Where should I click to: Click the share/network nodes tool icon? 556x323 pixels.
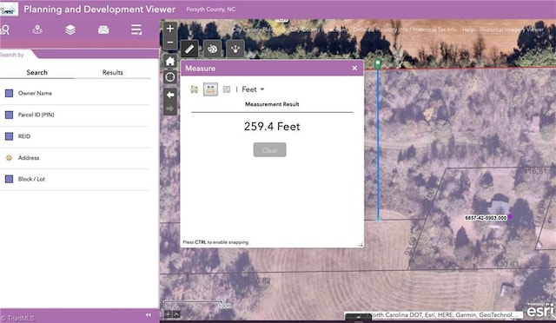235,49
